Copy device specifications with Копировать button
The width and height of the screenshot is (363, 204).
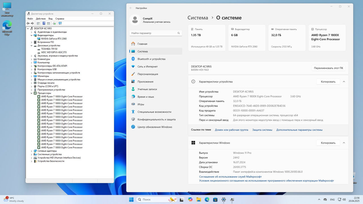(328, 82)
